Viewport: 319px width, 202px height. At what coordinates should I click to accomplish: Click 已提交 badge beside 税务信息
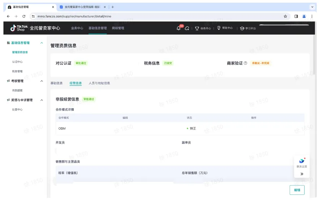coord(168,63)
